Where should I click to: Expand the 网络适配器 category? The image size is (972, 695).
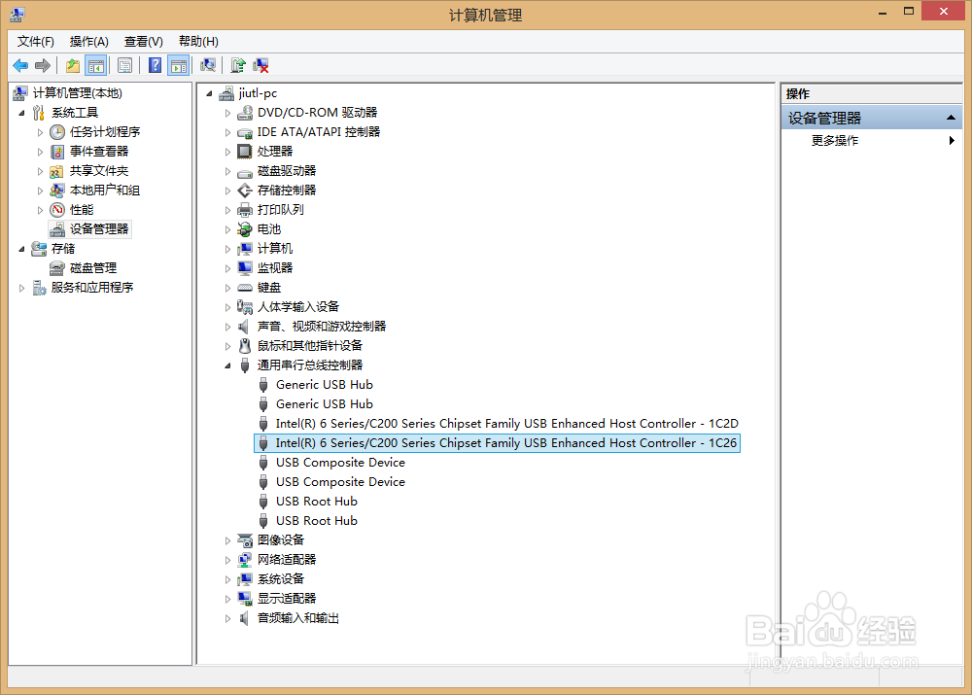pyautogui.click(x=226, y=559)
